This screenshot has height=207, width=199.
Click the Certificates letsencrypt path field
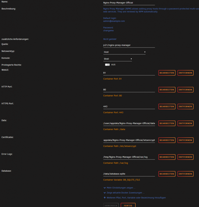(129, 140)
